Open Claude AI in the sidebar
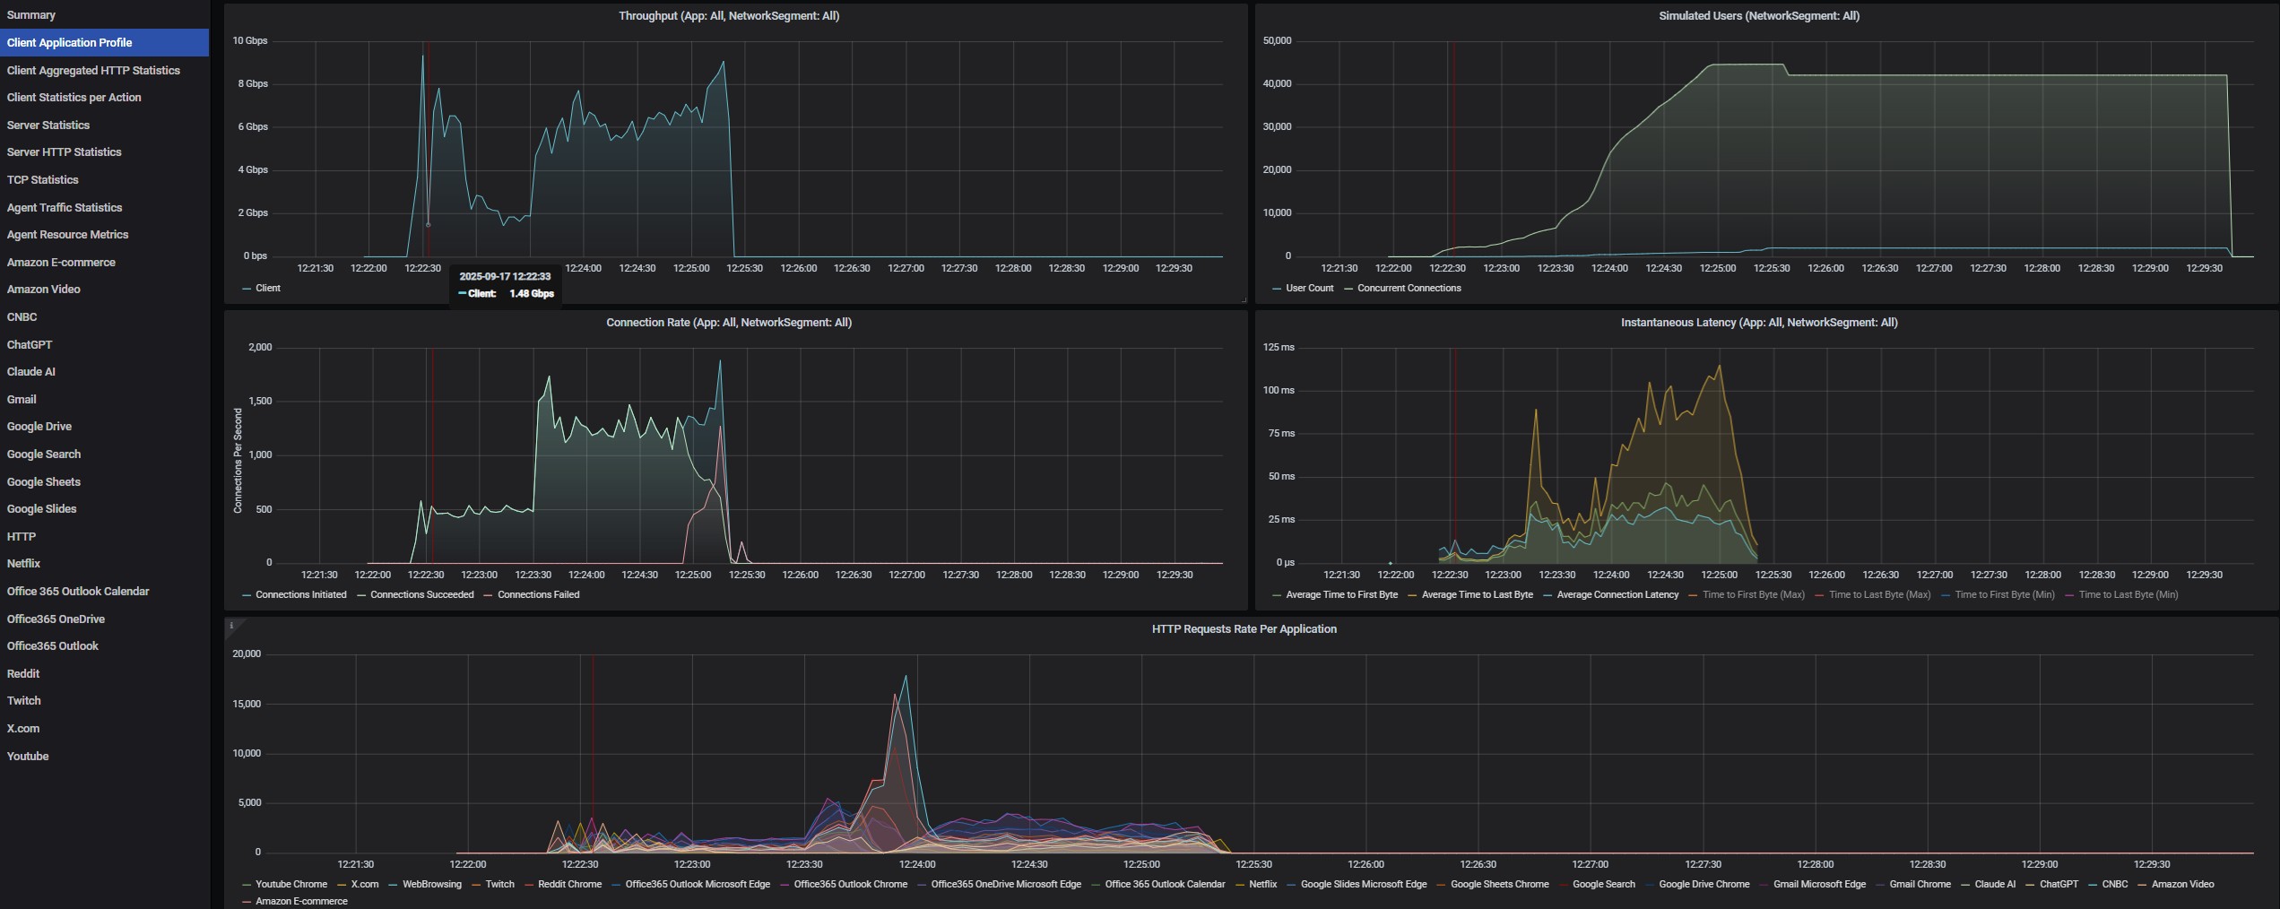Screen dimensions: 2280x909 point(31,372)
